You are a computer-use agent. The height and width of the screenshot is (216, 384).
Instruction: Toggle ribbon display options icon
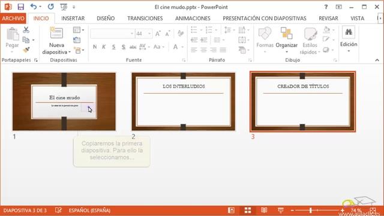coord(338,7)
